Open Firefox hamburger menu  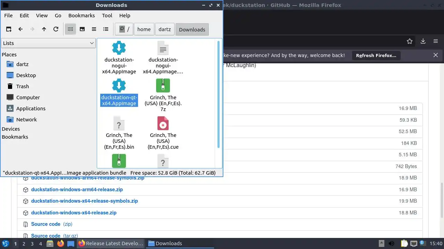tap(436, 41)
